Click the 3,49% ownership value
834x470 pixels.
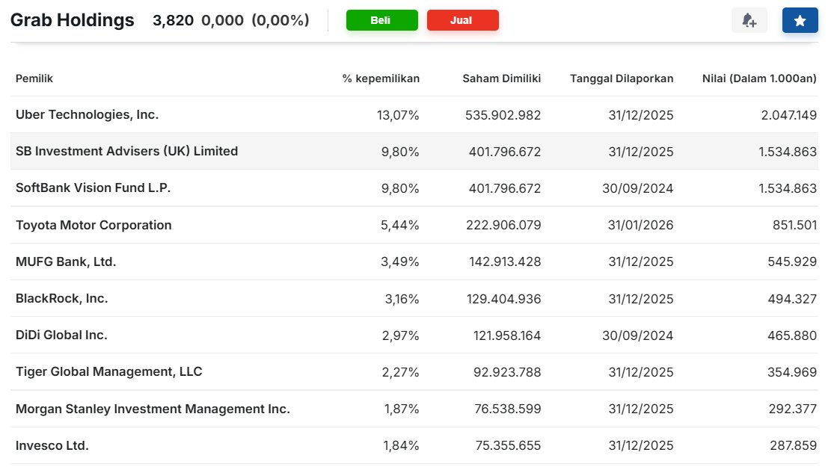coord(400,262)
